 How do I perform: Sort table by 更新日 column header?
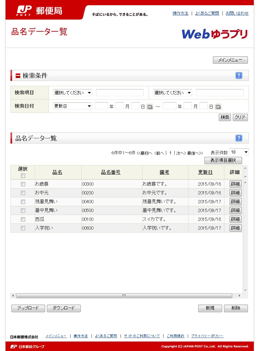(205, 172)
